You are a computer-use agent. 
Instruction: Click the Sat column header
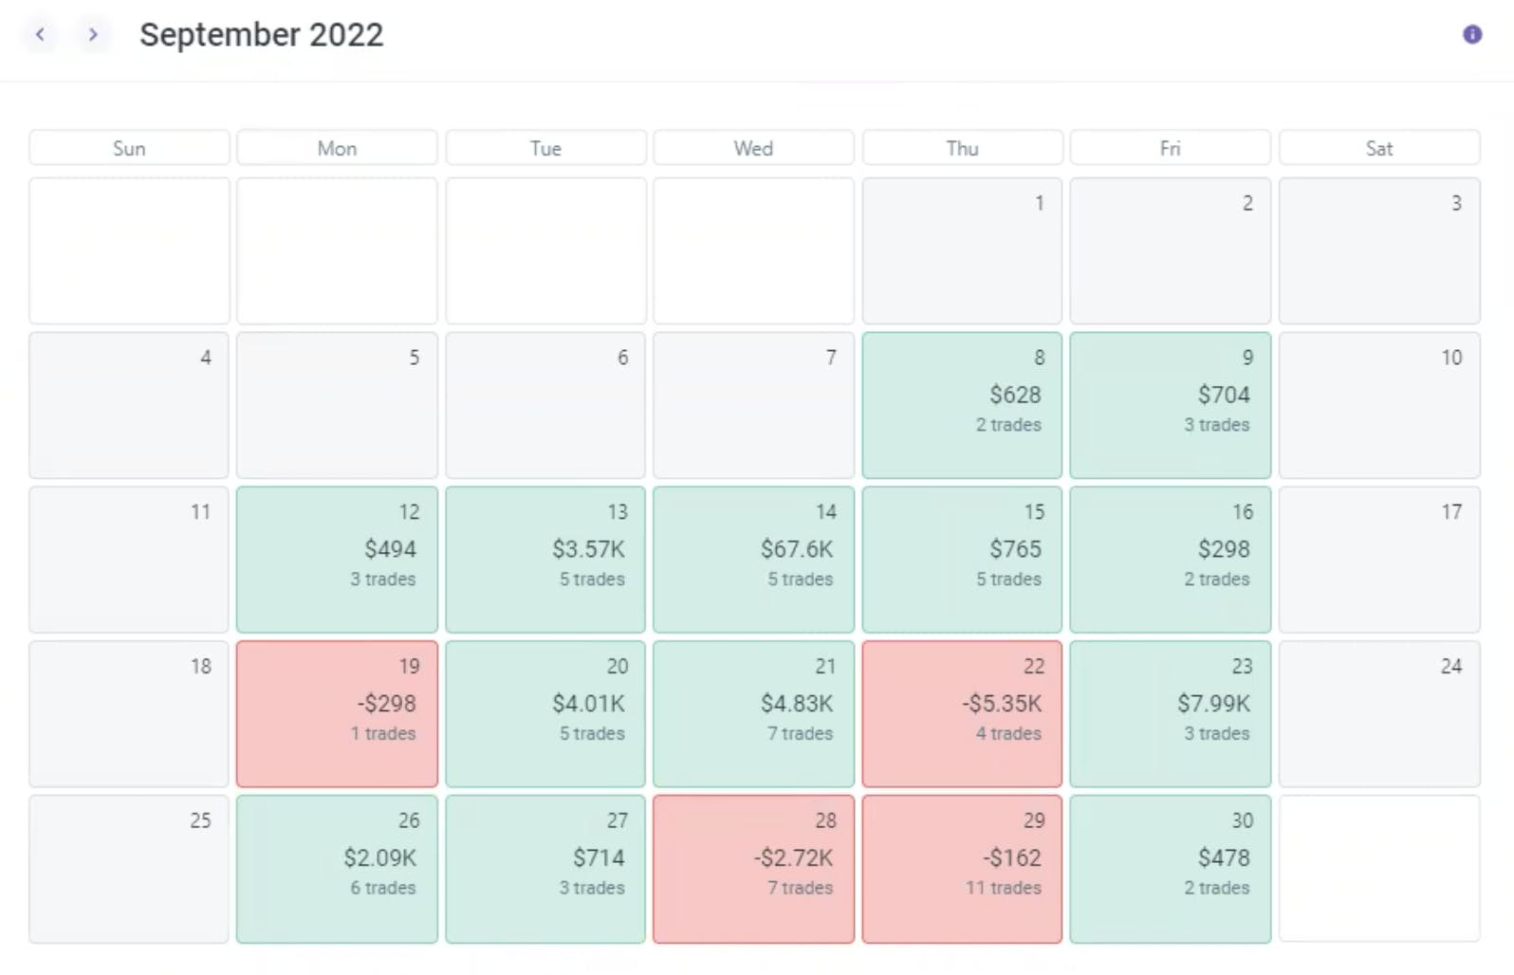click(1378, 148)
